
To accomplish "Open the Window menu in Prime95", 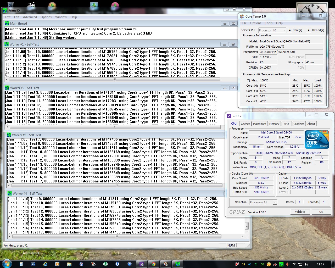I will (61, 17).
